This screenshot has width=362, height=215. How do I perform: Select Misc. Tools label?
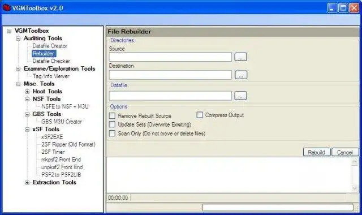[39, 84]
